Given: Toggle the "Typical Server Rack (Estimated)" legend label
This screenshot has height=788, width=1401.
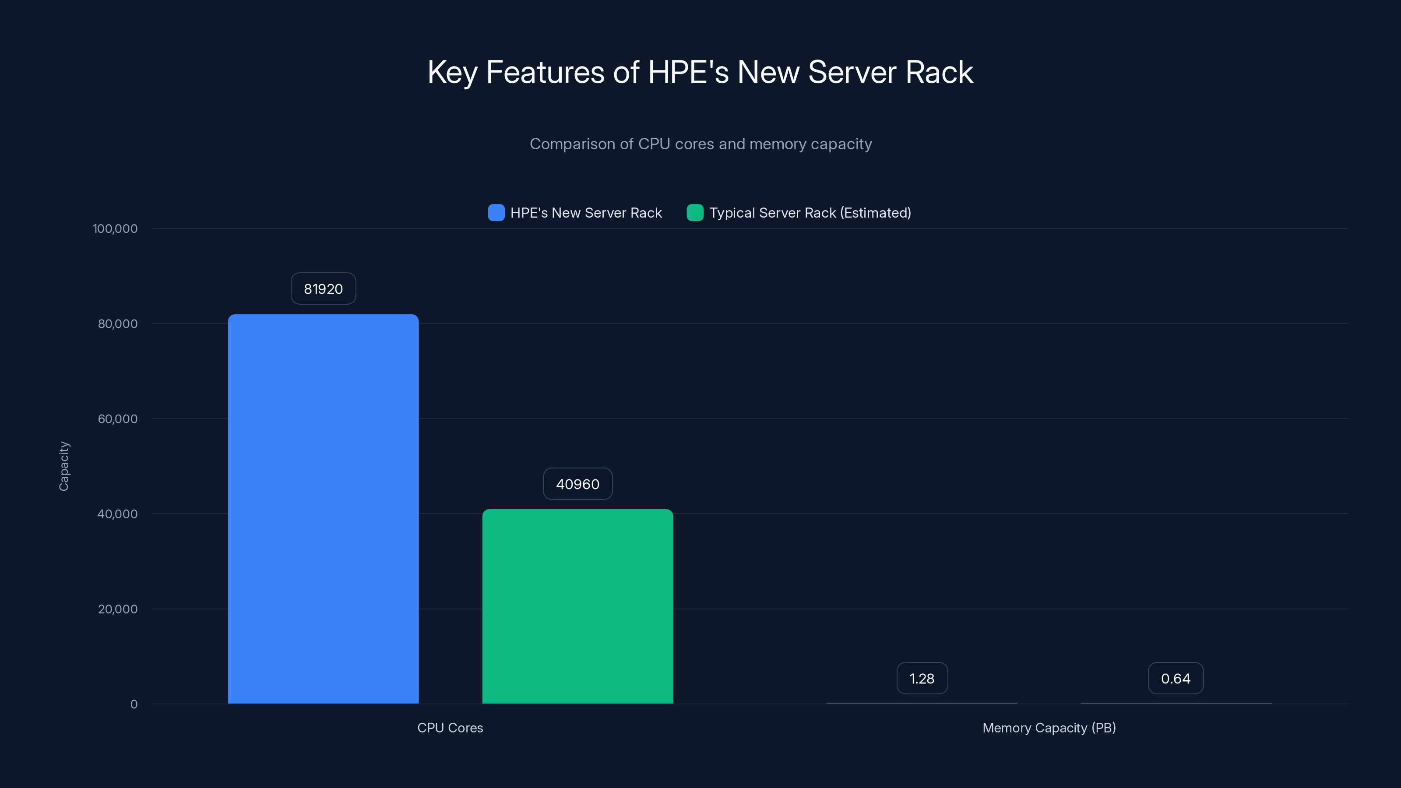Looking at the screenshot, I should [810, 213].
